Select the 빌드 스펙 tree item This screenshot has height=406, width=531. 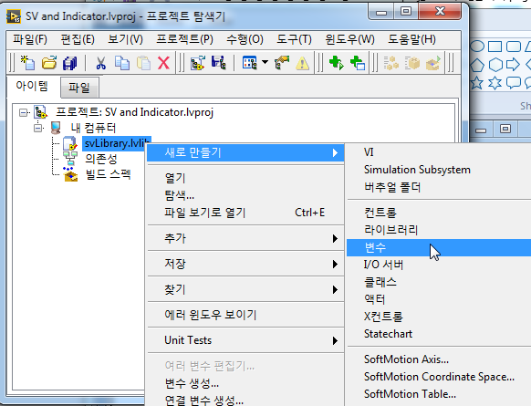(x=108, y=175)
